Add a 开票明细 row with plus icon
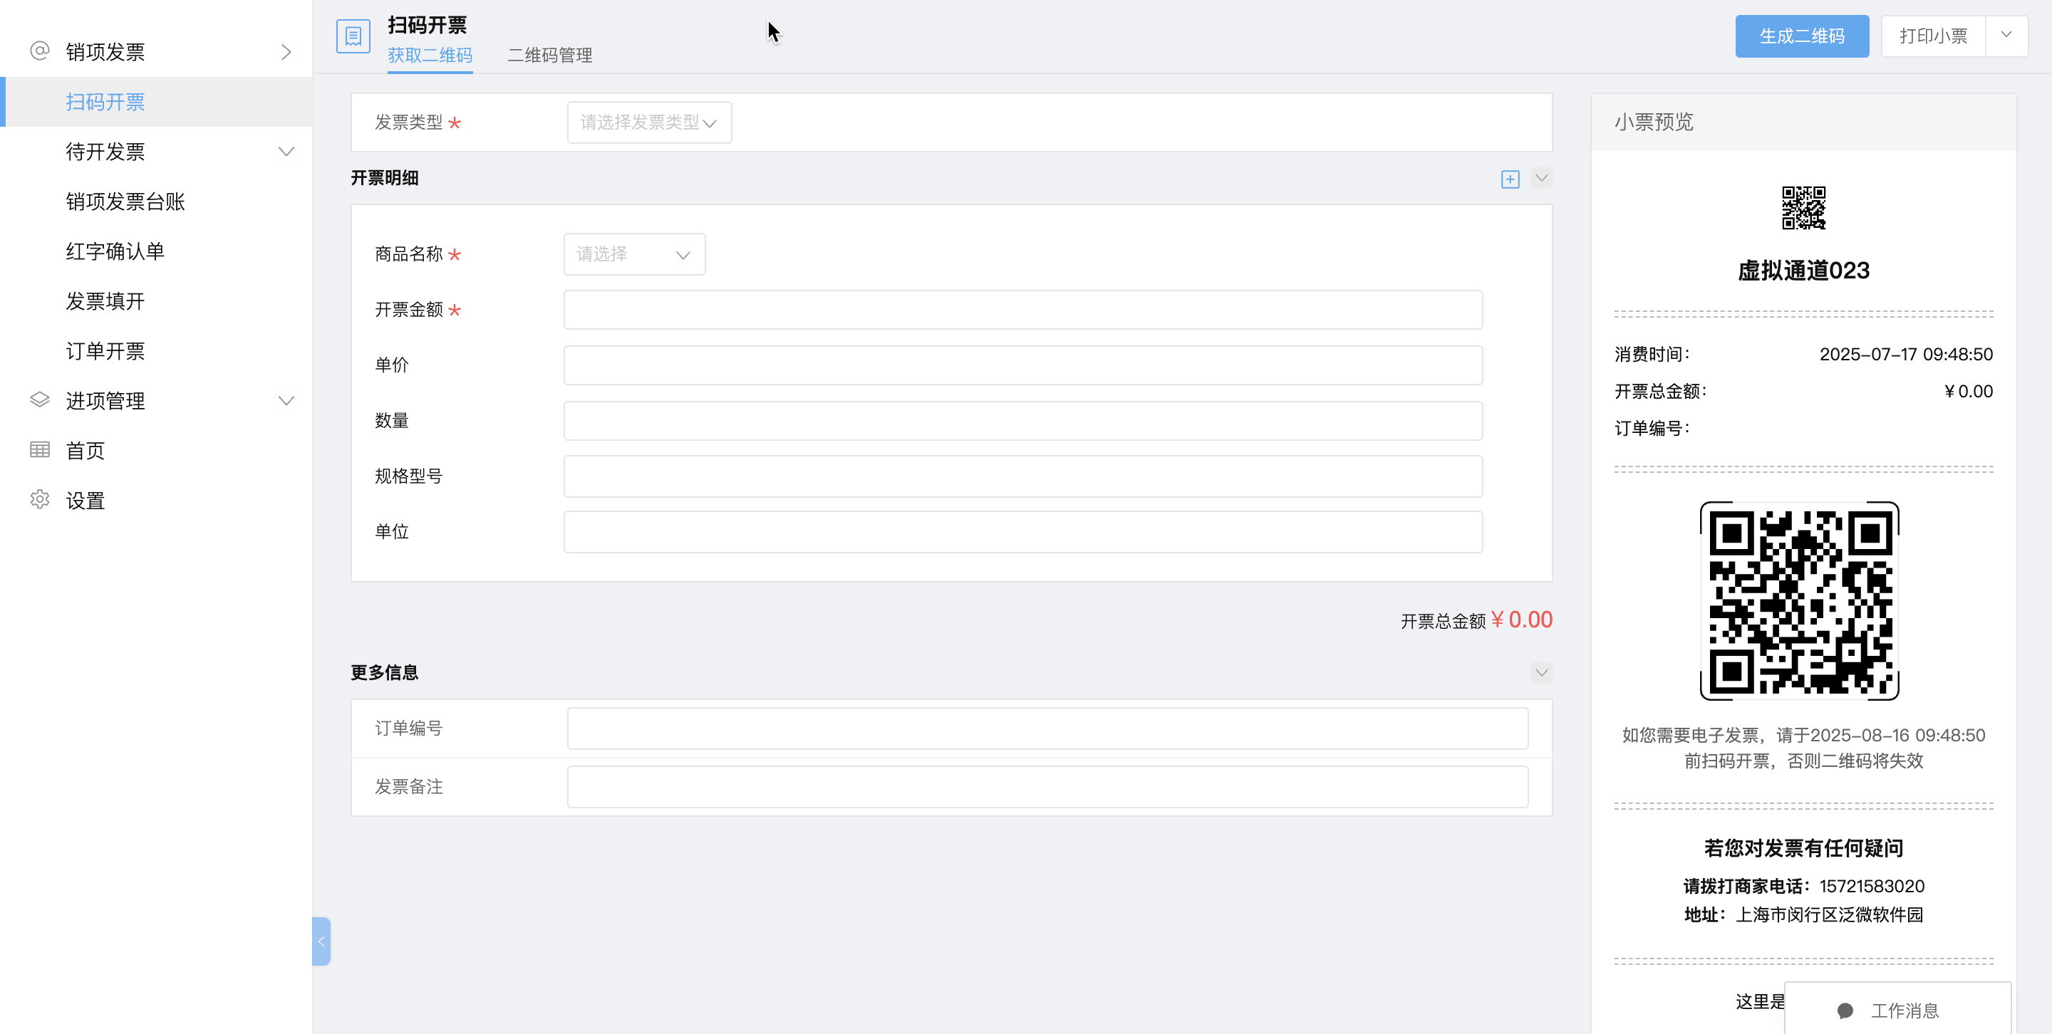Viewport: 2052px width, 1034px height. point(1510,179)
